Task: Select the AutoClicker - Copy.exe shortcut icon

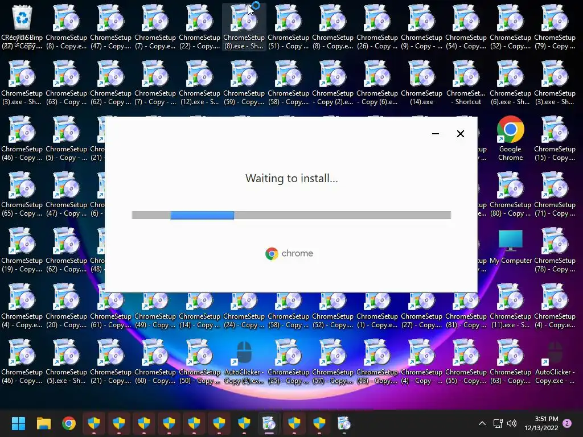Action: click(x=555, y=361)
